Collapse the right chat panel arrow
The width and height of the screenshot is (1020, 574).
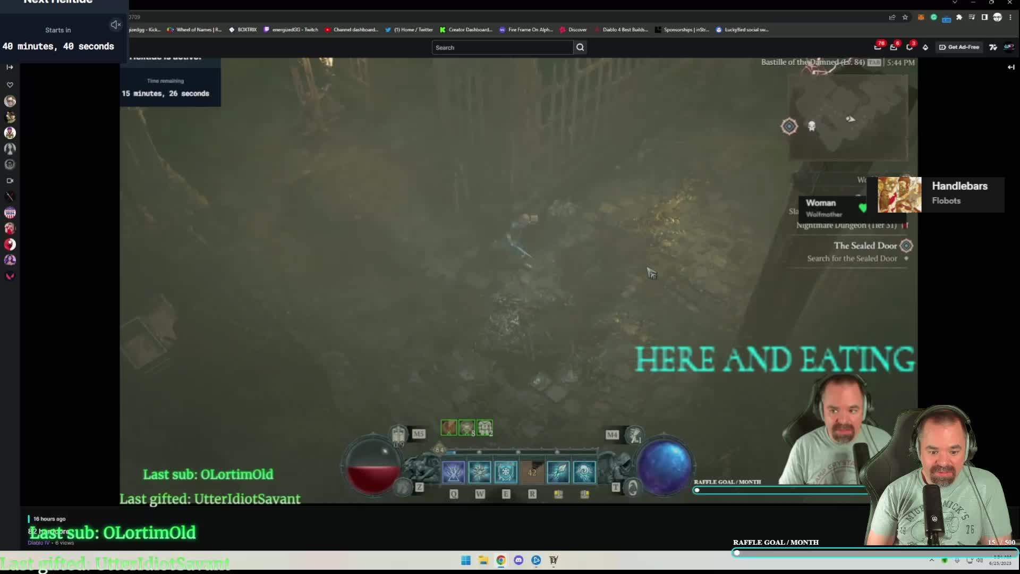point(1011,67)
